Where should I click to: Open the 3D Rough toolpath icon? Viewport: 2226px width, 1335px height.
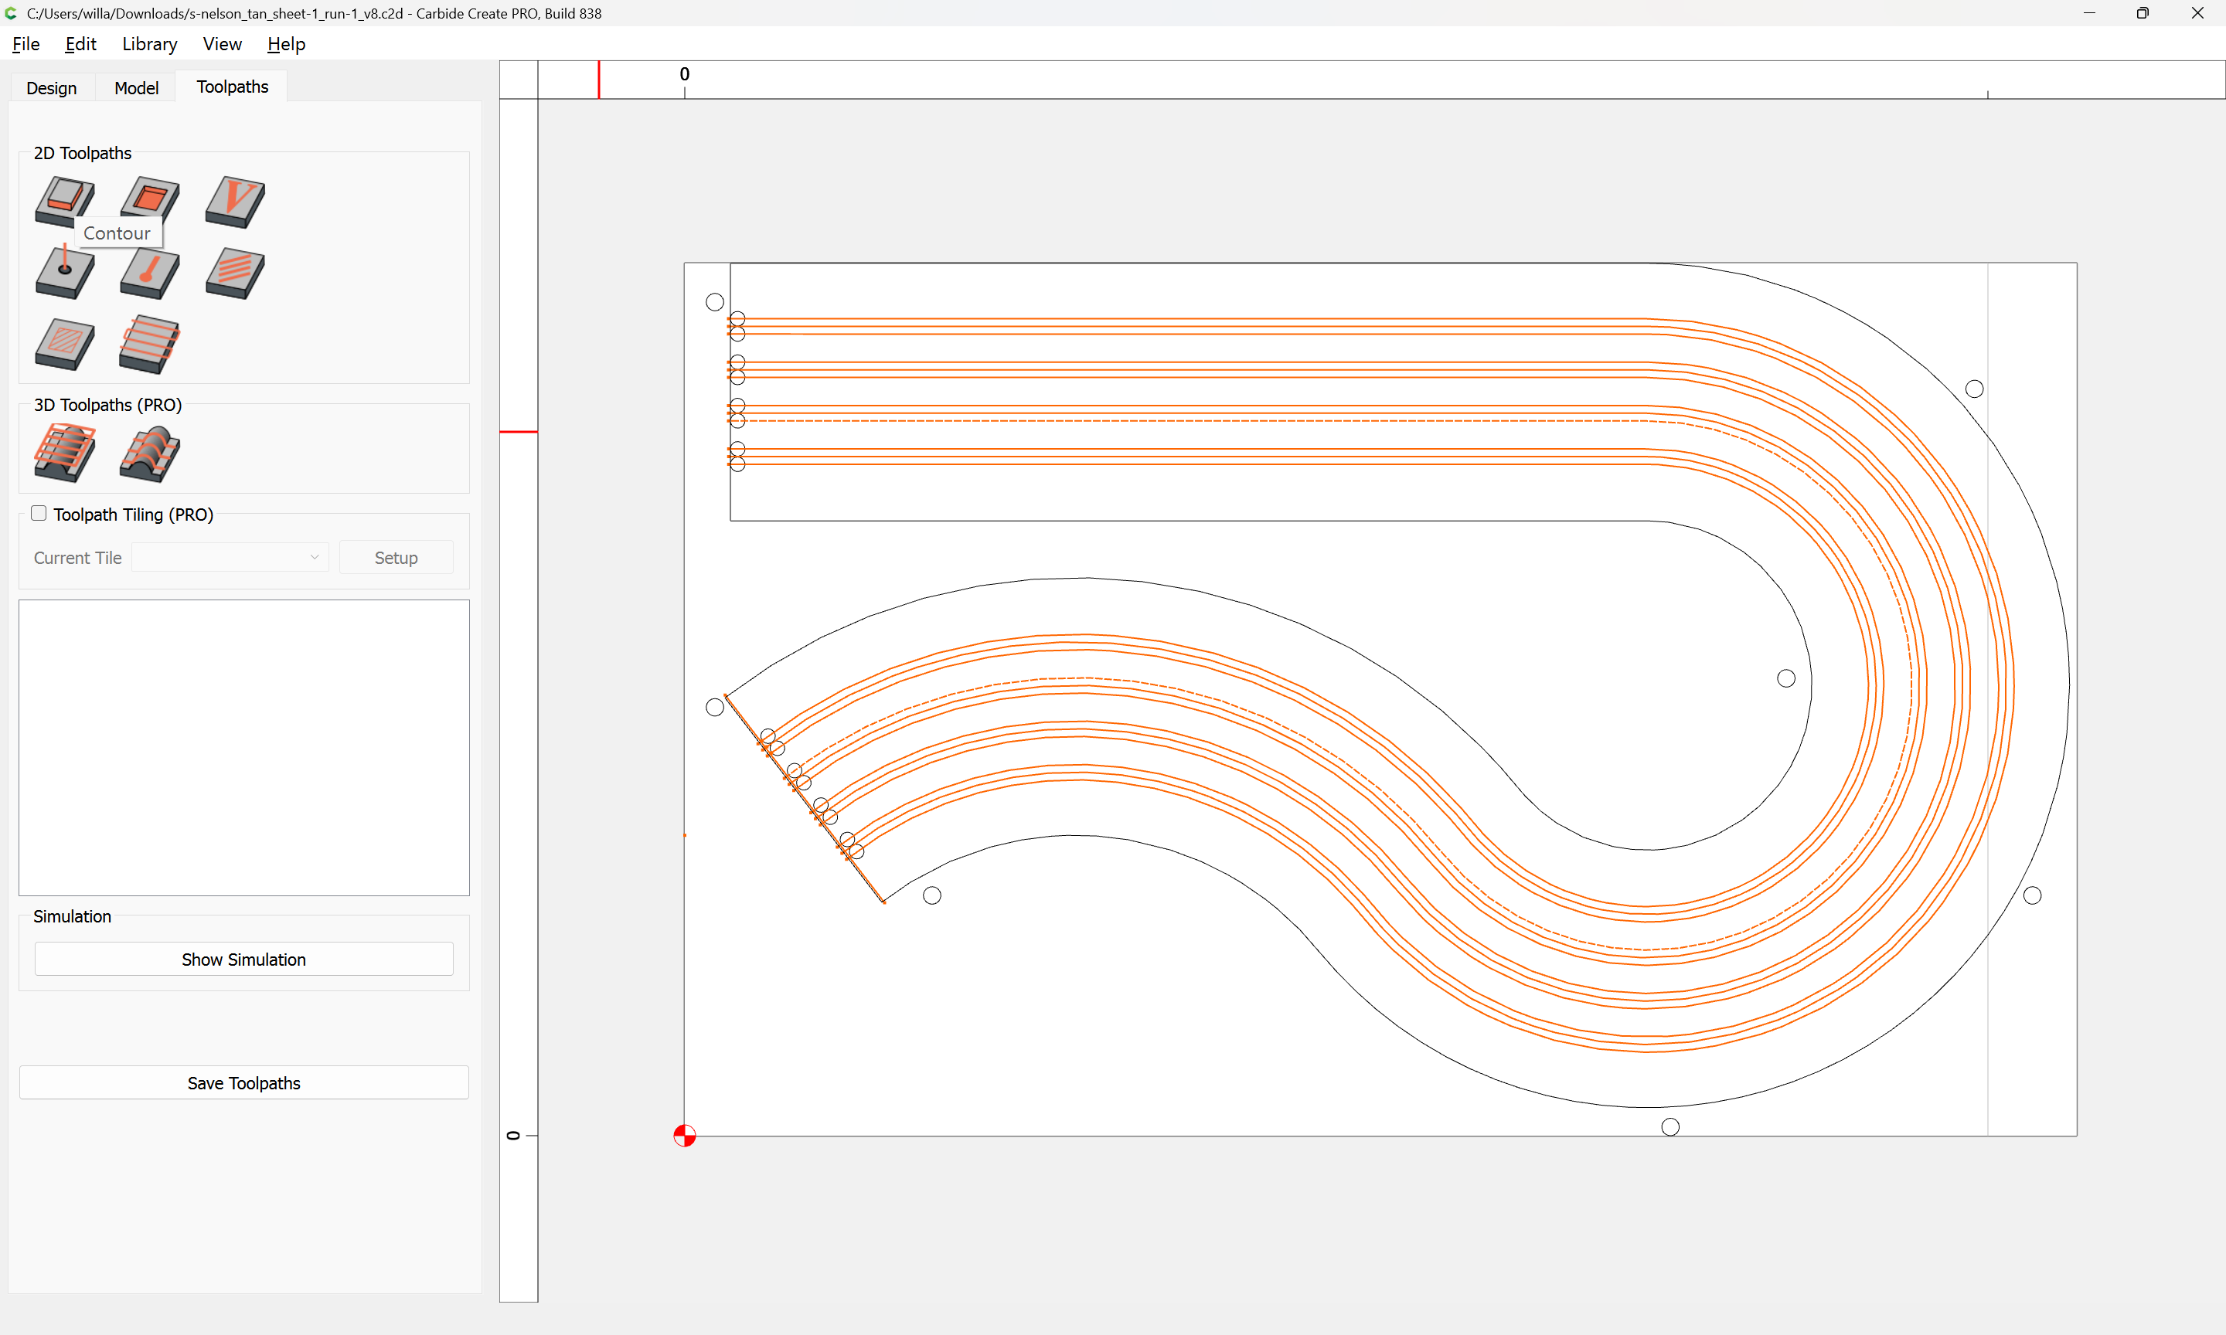pyautogui.click(x=64, y=453)
